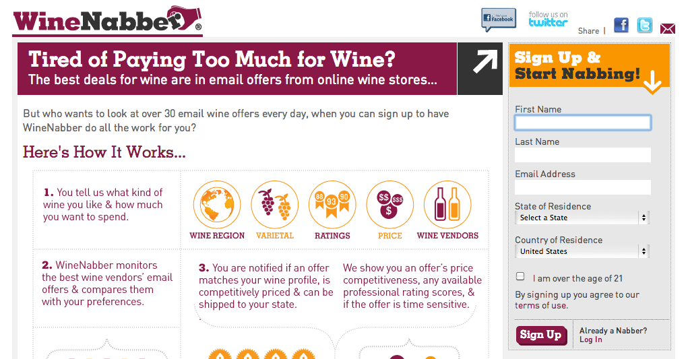Focus the First Name field
Screen dimensions: 688x359
coord(583,123)
